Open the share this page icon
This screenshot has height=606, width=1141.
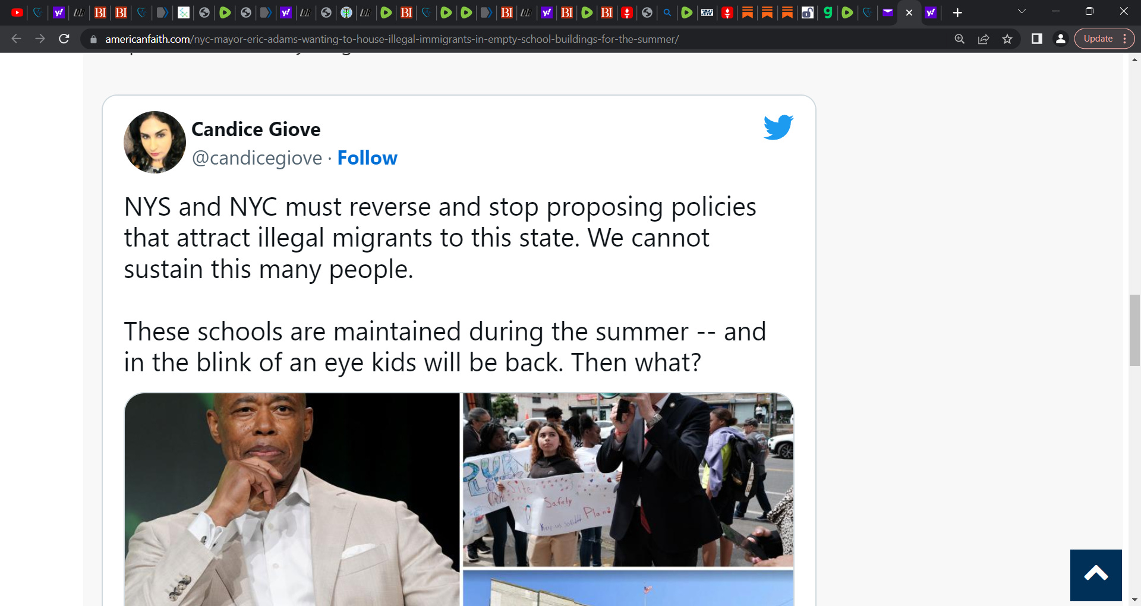[984, 39]
